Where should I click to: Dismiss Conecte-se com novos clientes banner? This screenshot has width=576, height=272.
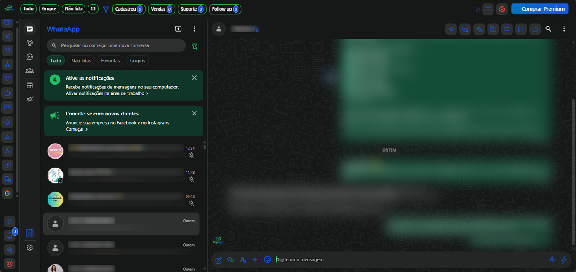[194, 113]
